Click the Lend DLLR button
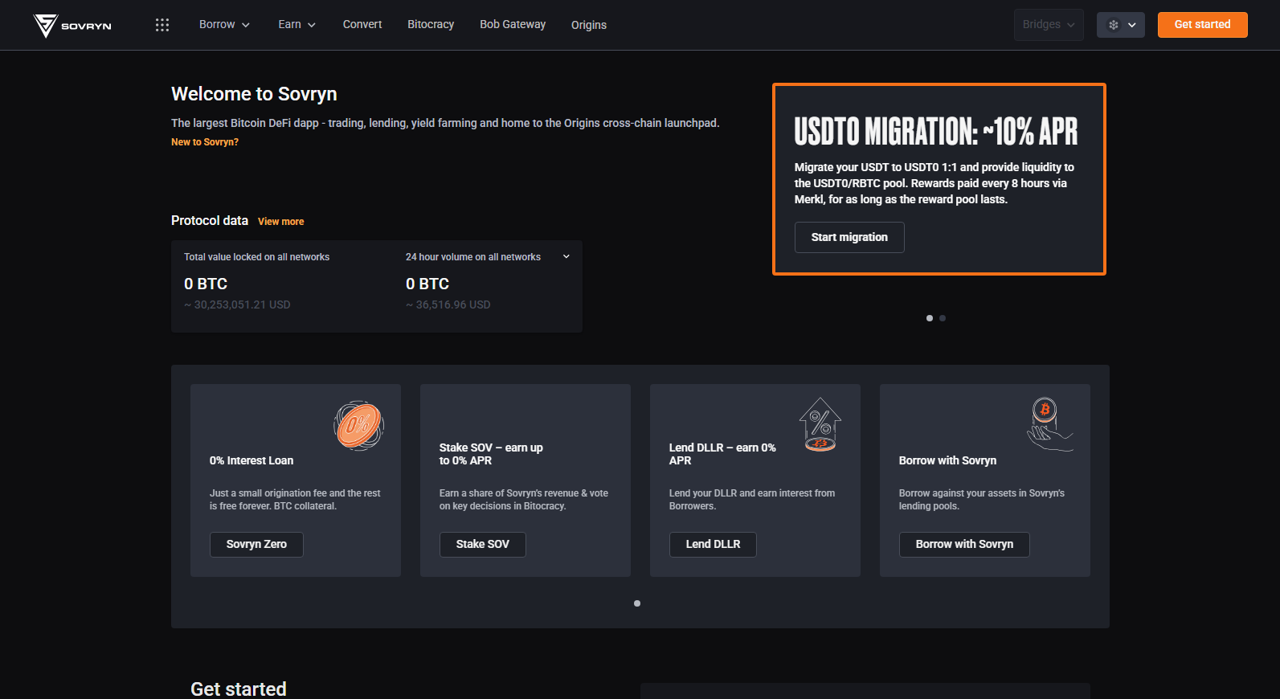Viewport: 1280px width, 699px height. 714,545
